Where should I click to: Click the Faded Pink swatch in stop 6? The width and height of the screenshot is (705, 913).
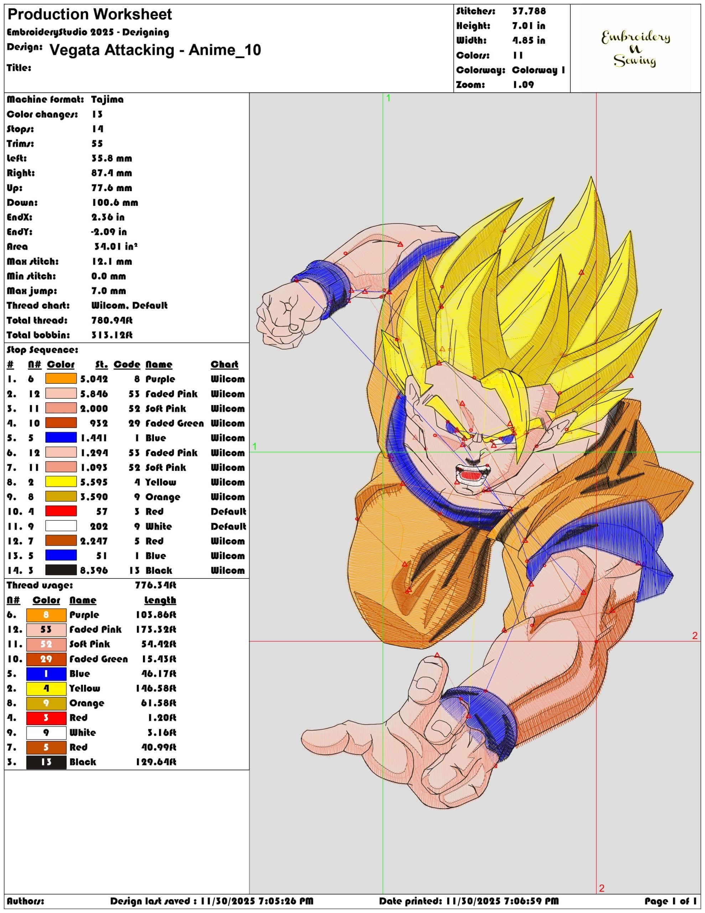pyautogui.click(x=61, y=452)
